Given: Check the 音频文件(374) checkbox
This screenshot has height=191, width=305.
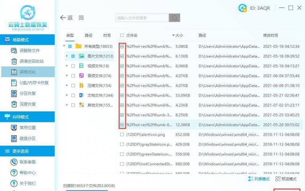Looking at the screenshot, I should click(73, 76).
